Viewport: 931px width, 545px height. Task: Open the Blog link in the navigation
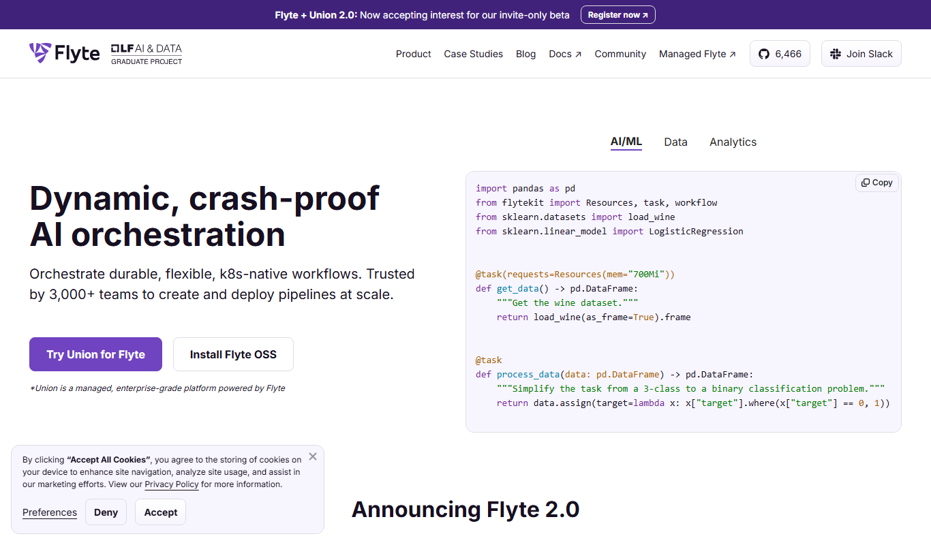[x=525, y=54]
